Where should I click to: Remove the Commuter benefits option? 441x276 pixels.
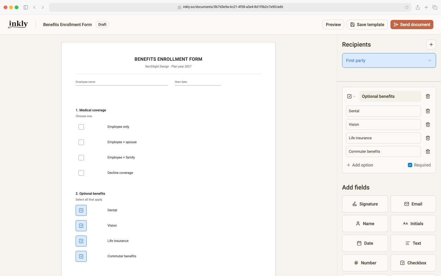428,151
